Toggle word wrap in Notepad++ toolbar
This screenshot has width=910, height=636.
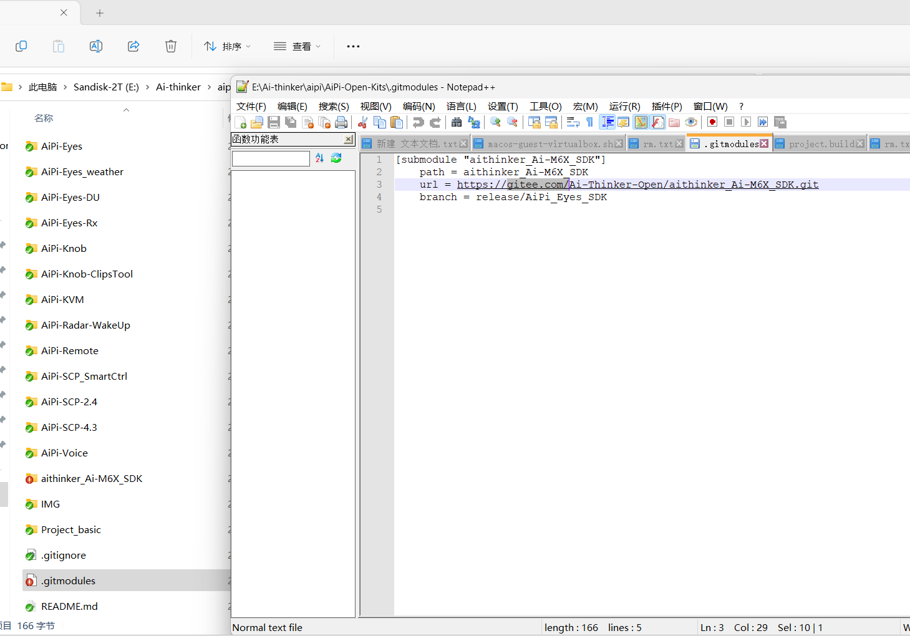click(573, 122)
